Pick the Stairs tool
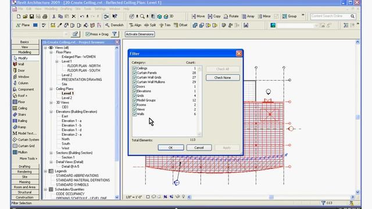The image size is (372, 209). [x=19, y=114]
